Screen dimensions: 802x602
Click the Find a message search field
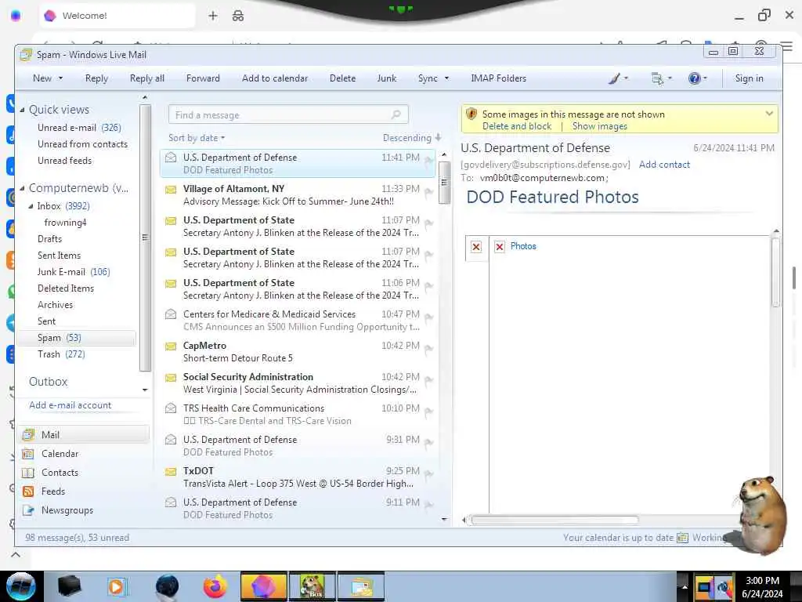coord(288,114)
